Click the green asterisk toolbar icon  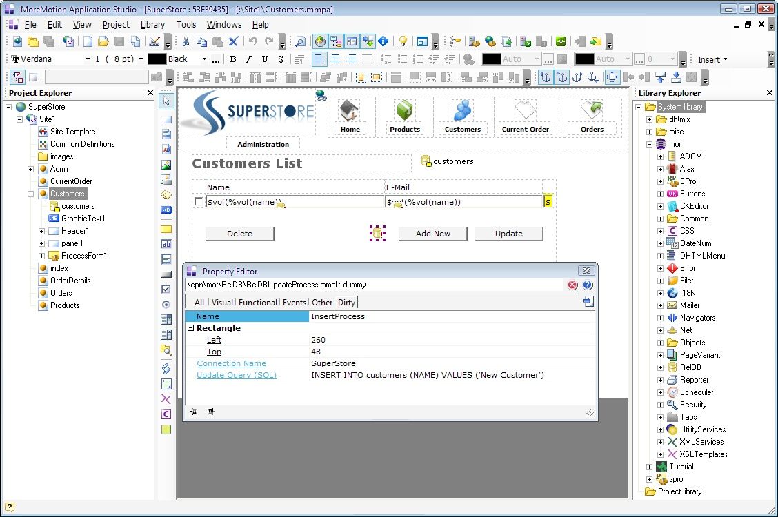tap(561, 41)
